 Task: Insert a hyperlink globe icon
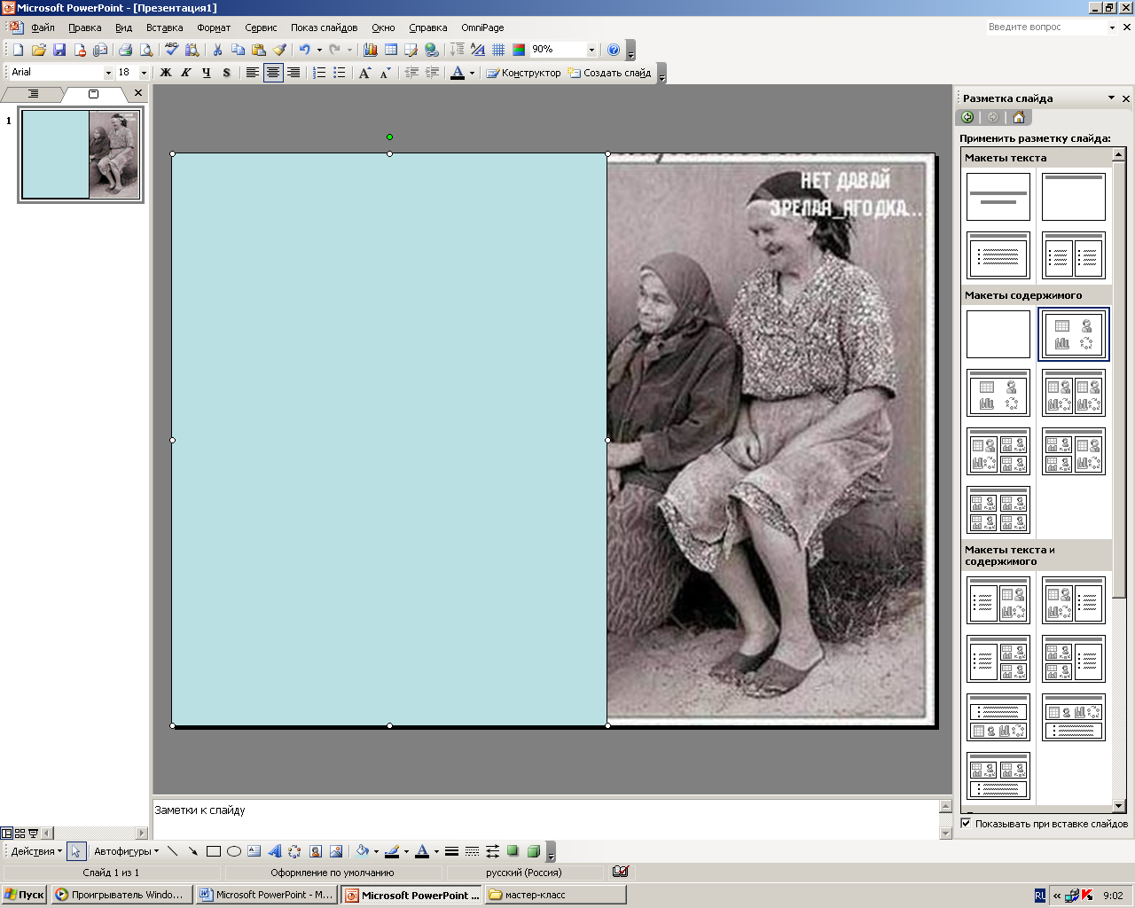tap(432, 50)
